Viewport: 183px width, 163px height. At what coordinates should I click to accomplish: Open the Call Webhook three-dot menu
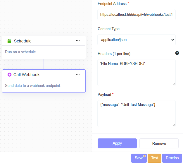(x=78, y=74)
